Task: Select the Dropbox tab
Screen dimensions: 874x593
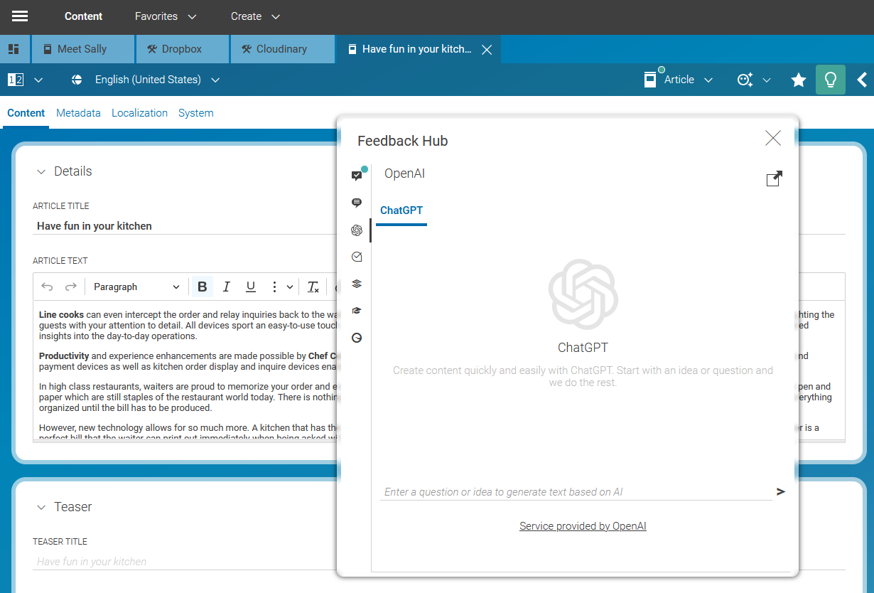Action: [x=182, y=49]
